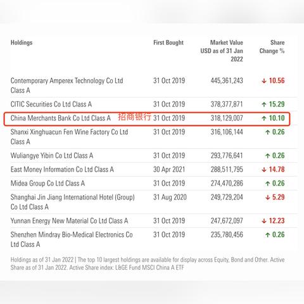Click share change value 5.29

(x=279, y=198)
